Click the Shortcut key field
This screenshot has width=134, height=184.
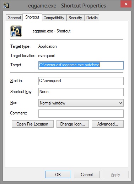coord(81,92)
